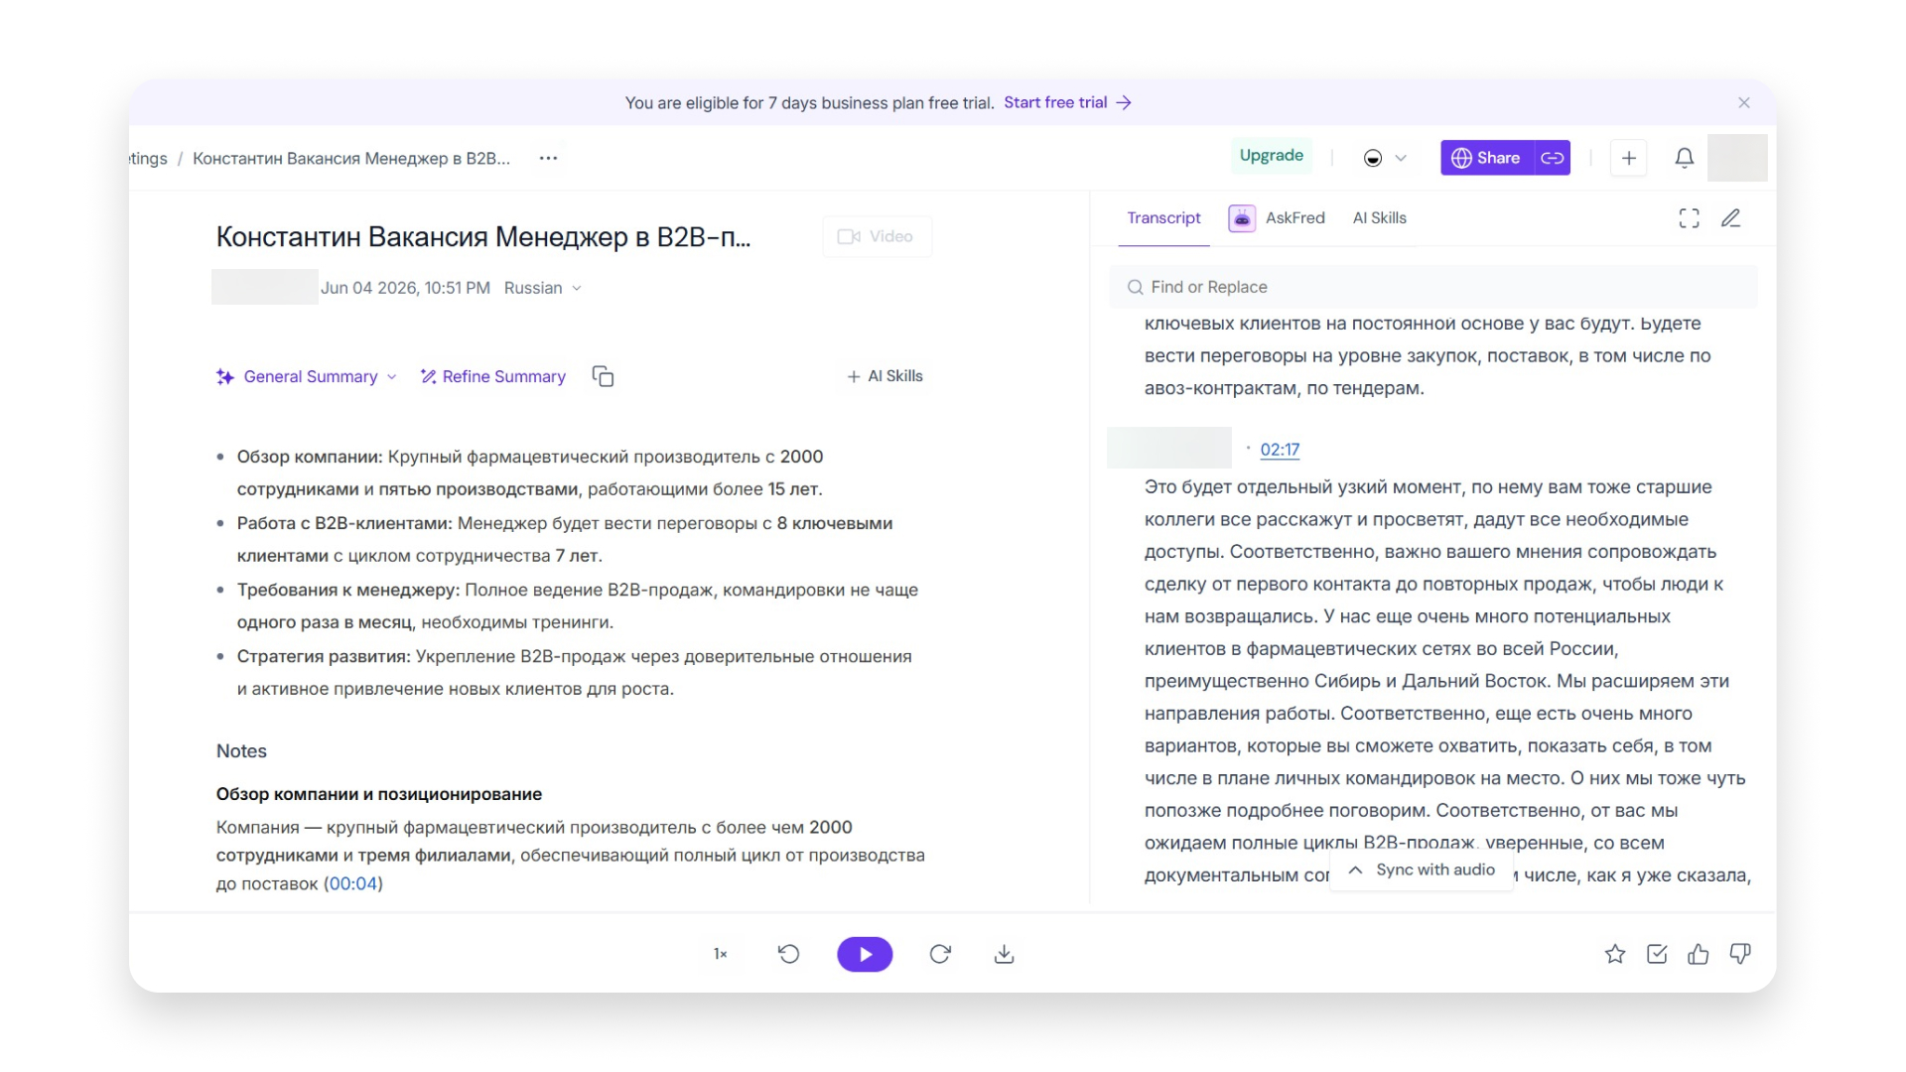Viewport: 1906px width, 1072px height.
Task: Download the recording
Action: tap(1005, 954)
